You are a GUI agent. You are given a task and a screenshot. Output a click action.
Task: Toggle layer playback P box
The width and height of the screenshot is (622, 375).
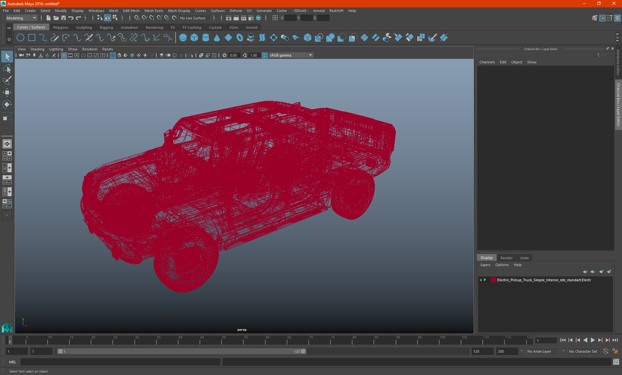coord(485,280)
